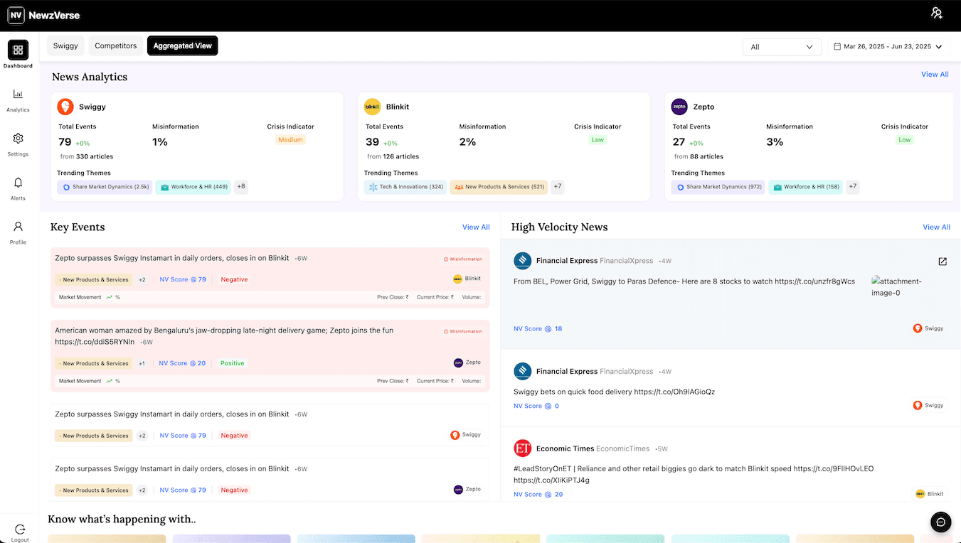Screen dimensions: 961x543
Task: Open Alerts bell in sidebar
Action: 18,183
